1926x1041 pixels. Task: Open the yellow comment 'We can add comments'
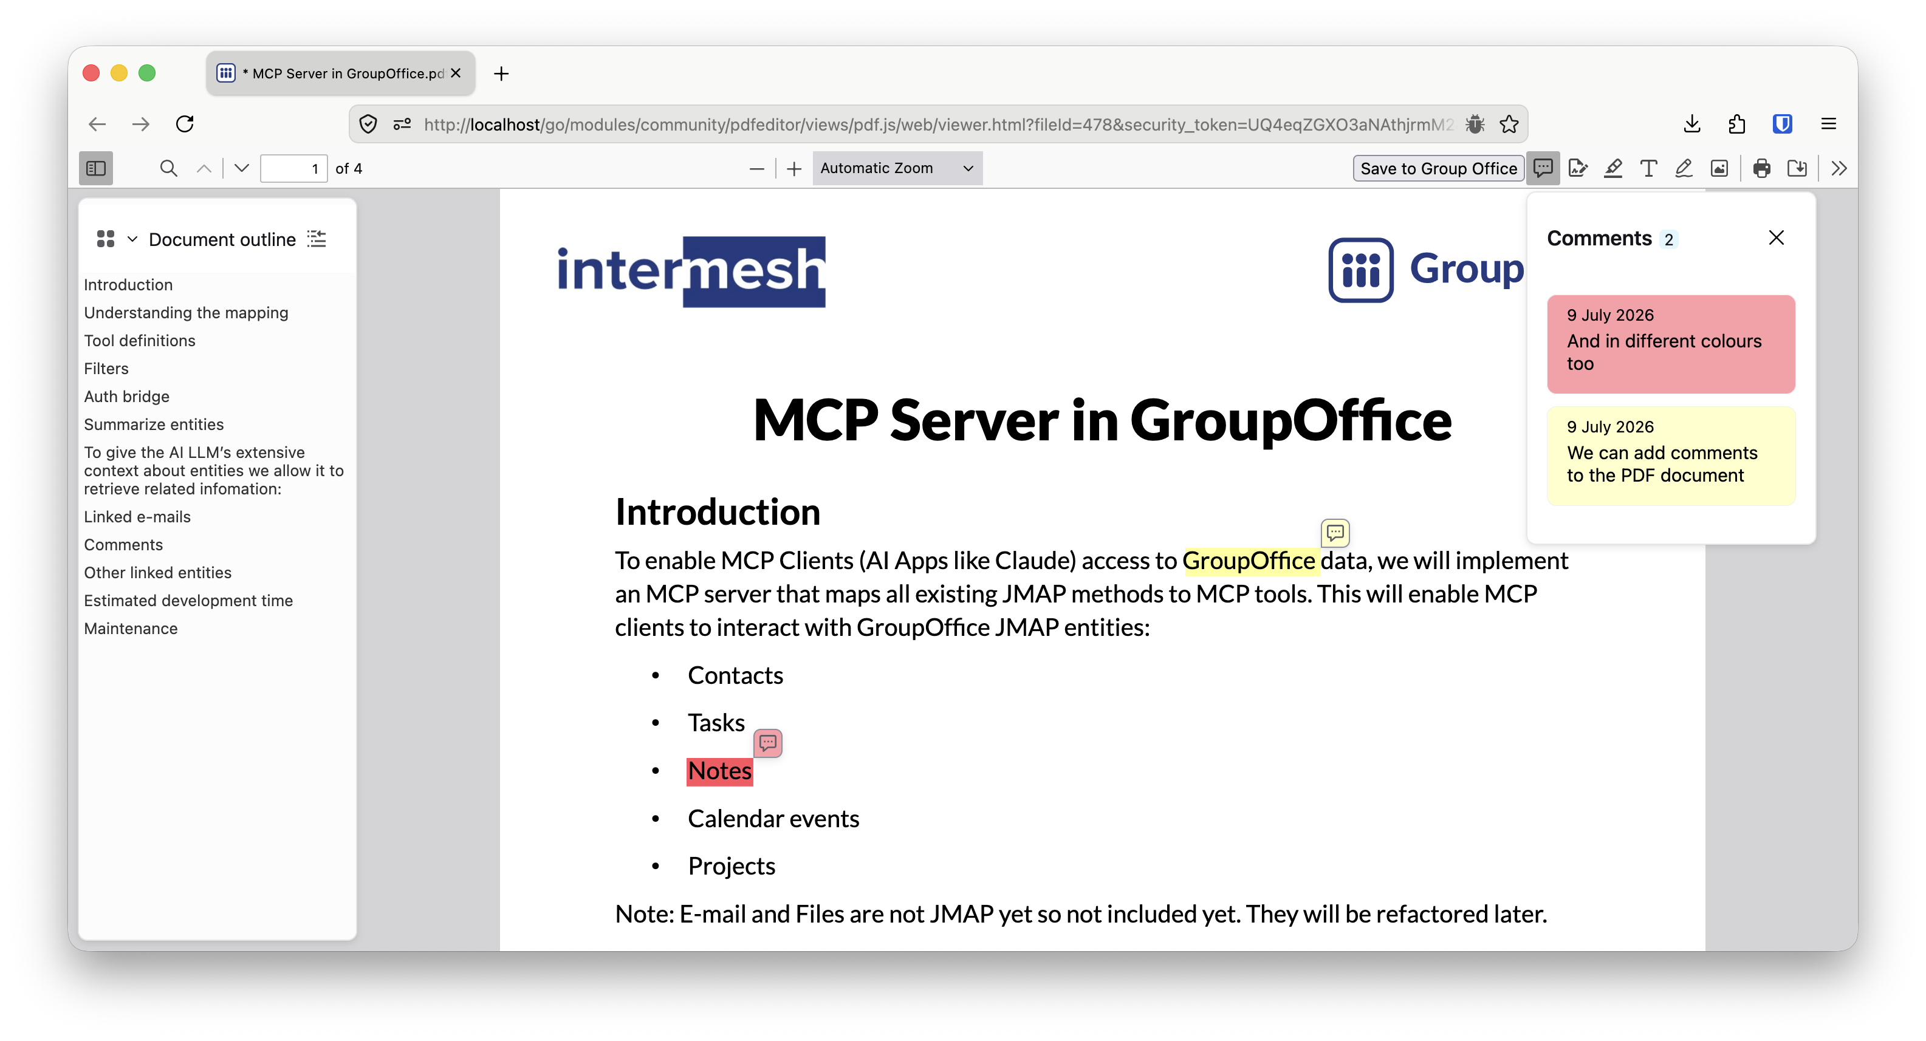(x=1671, y=456)
